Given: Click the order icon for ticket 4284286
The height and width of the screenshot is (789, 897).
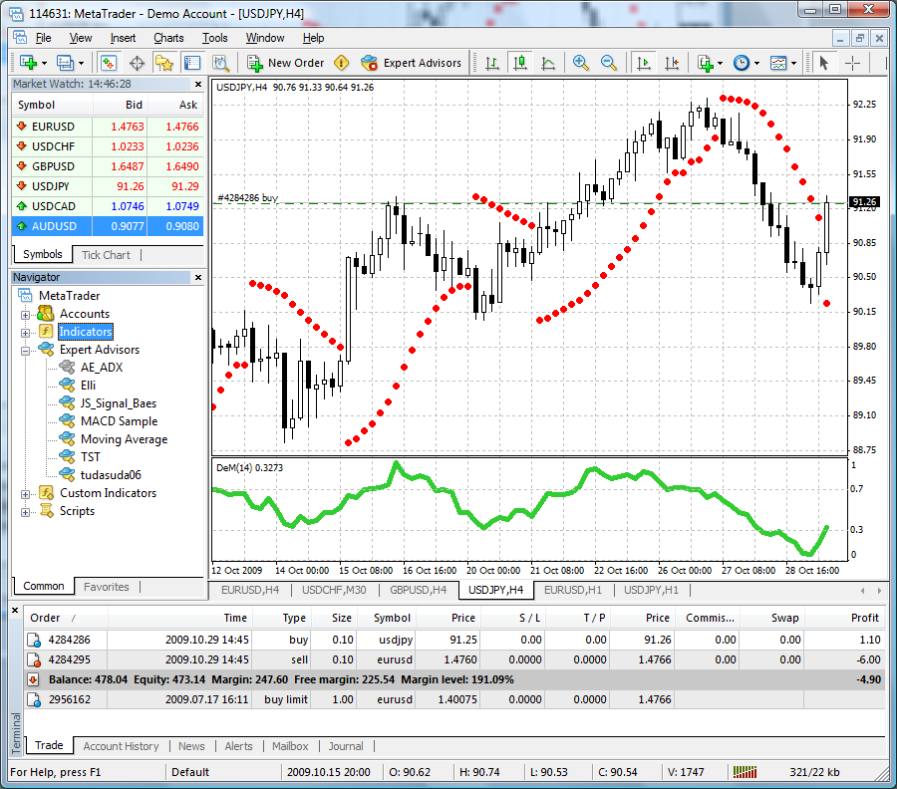Looking at the screenshot, I should pyautogui.click(x=34, y=640).
